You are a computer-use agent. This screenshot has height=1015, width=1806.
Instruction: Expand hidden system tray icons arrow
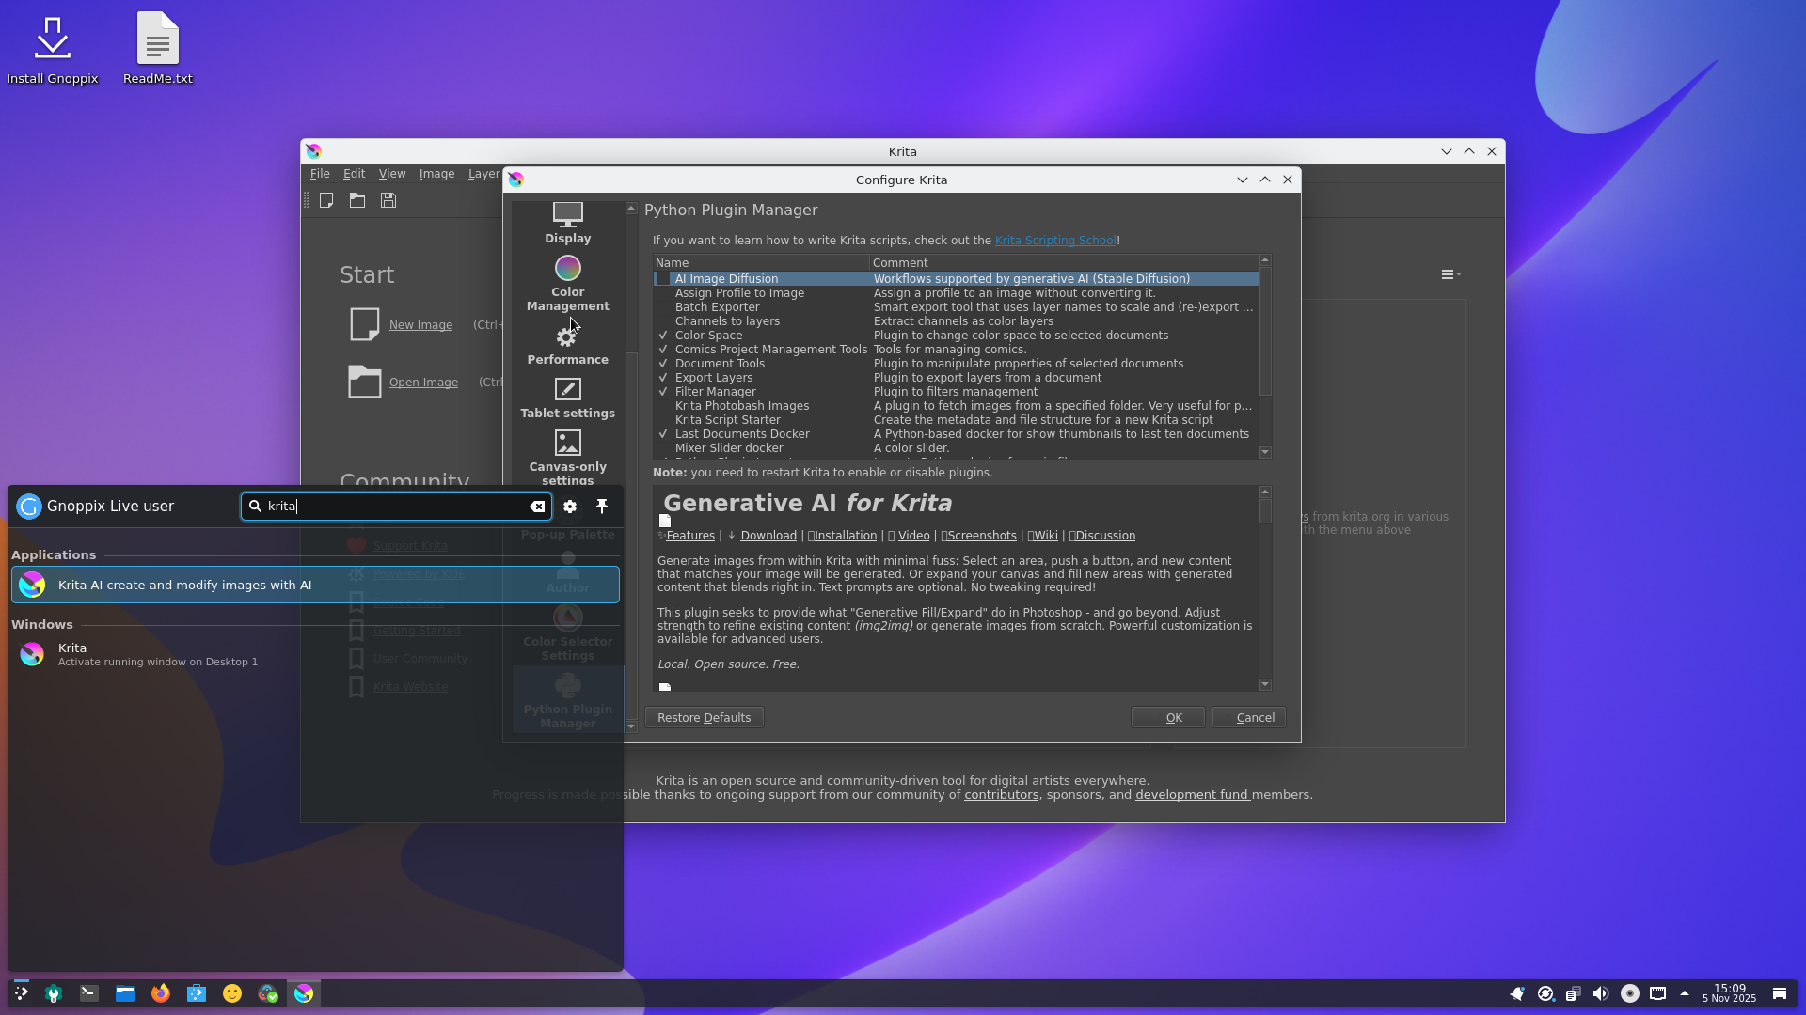coord(1685,993)
